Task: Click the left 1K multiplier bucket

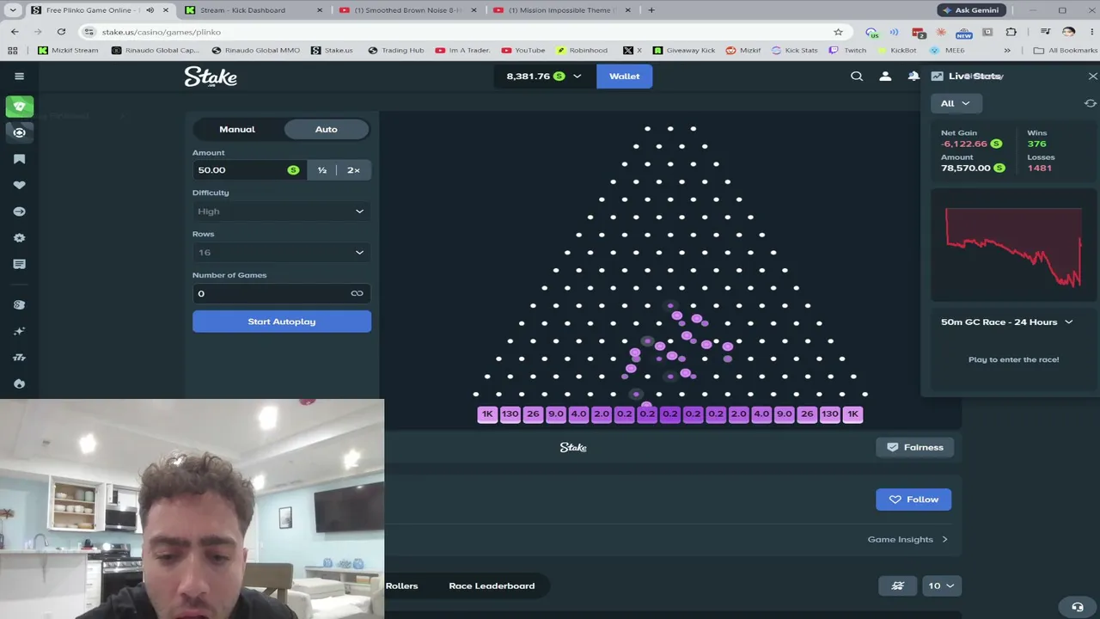Action: coord(487,414)
